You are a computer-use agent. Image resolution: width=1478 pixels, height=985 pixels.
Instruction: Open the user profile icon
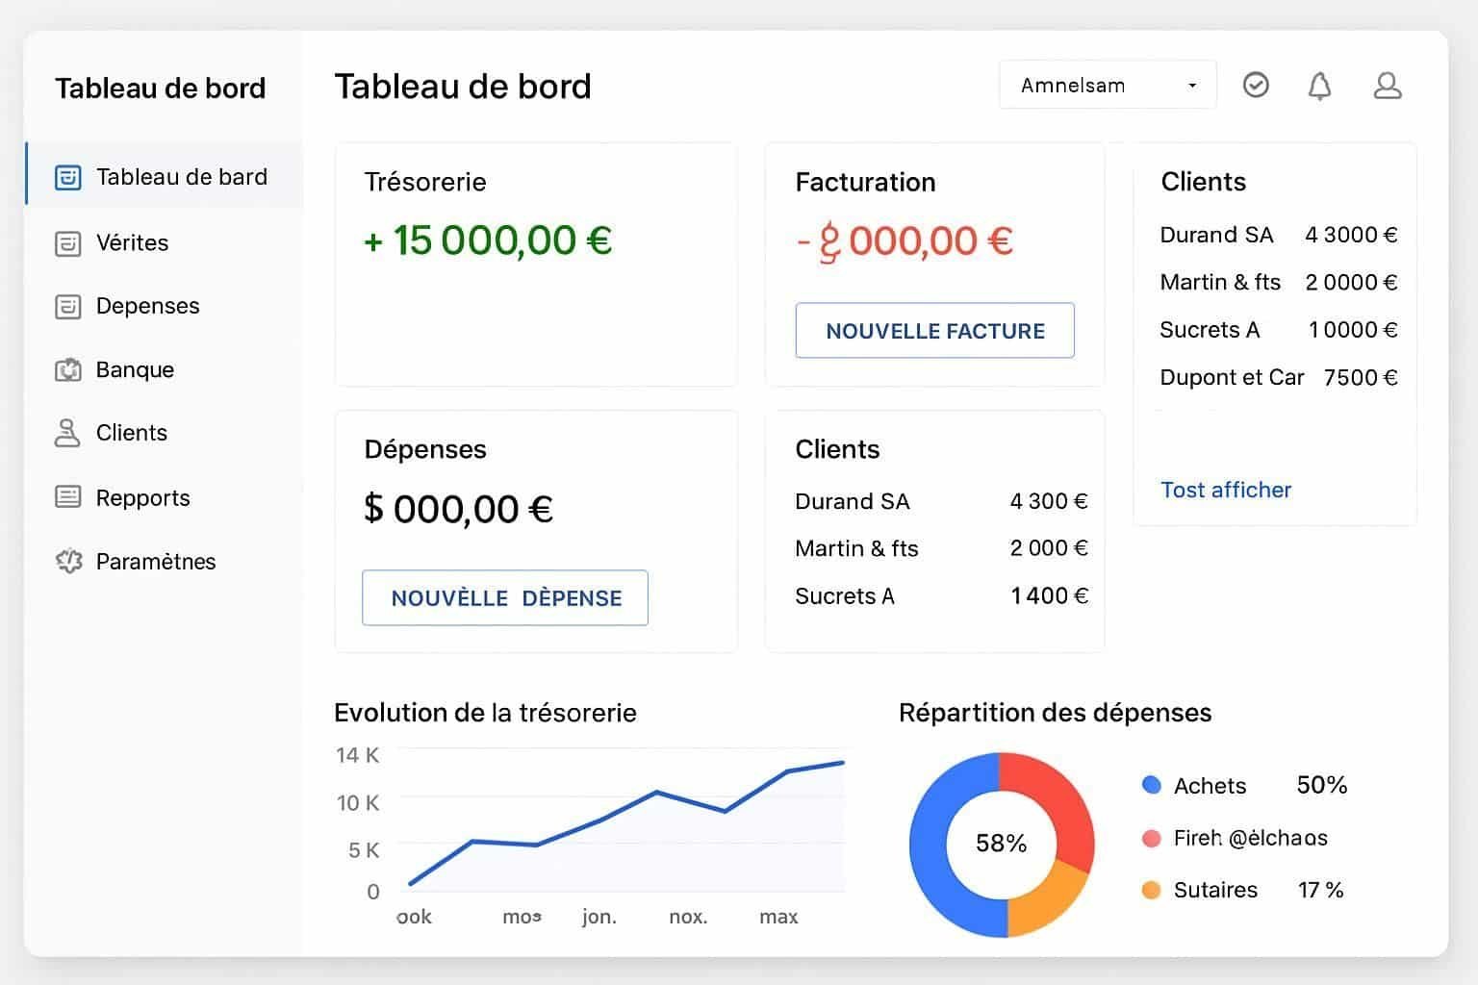click(x=1387, y=85)
